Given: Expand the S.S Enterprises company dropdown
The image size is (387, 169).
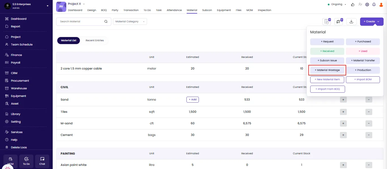Looking at the screenshot, I should [47, 6].
